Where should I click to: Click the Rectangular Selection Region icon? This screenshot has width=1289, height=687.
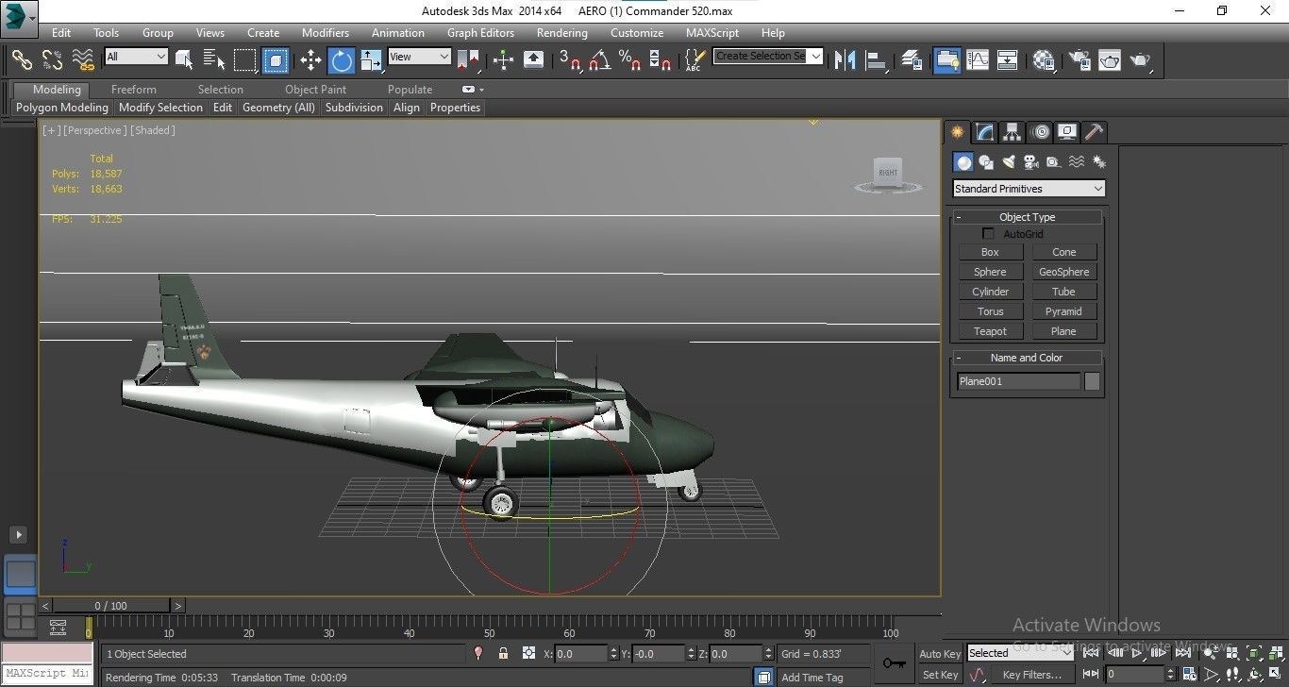click(245, 60)
